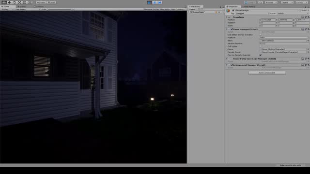This screenshot has width=310, height=174.
Task: Disable the GameManager active checkbox
Action: (x=233, y=10)
